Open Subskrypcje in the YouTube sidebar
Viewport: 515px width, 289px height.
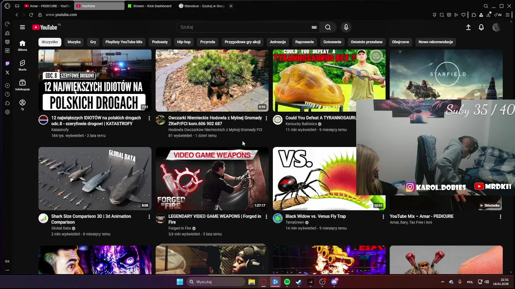[x=23, y=85]
